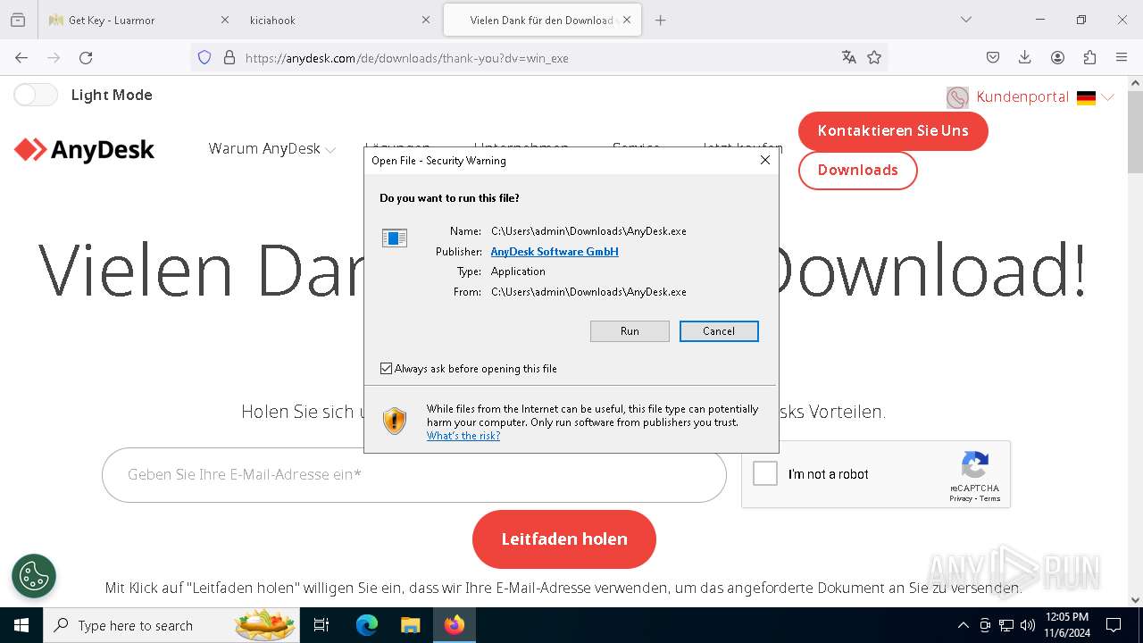Screen dimensions: 1143x643
Task: Open the Downloads arrow icon in toolbar
Action: coord(1025,57)
